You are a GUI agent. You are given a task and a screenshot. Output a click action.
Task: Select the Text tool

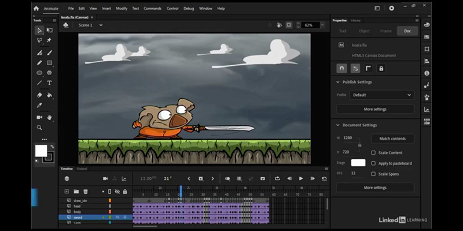pos(50,83)
